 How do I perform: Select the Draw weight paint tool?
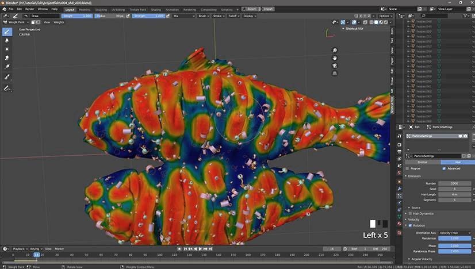pos(7,32)
